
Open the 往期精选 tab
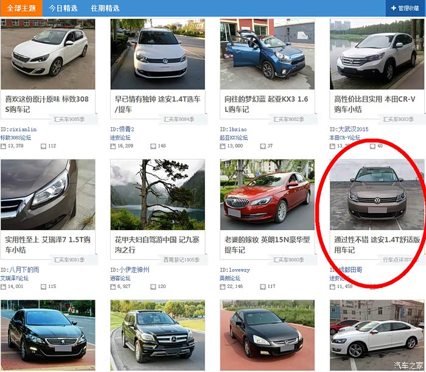coord(105,9)
